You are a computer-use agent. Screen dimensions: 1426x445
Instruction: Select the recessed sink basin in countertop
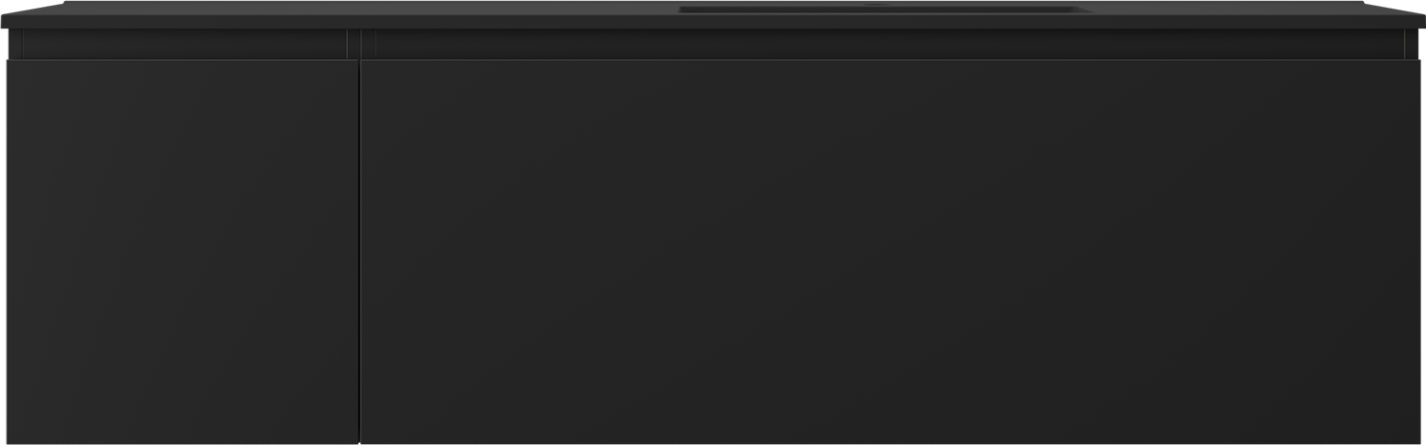tap(884, 10)
